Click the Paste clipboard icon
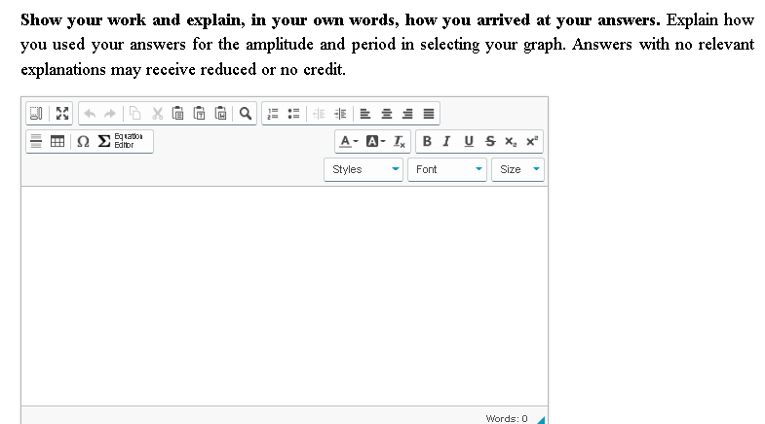 click(178, 114)
